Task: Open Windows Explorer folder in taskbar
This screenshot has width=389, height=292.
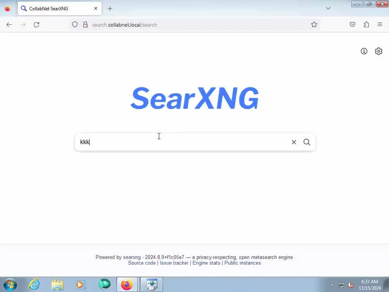Action: (57, 284)
